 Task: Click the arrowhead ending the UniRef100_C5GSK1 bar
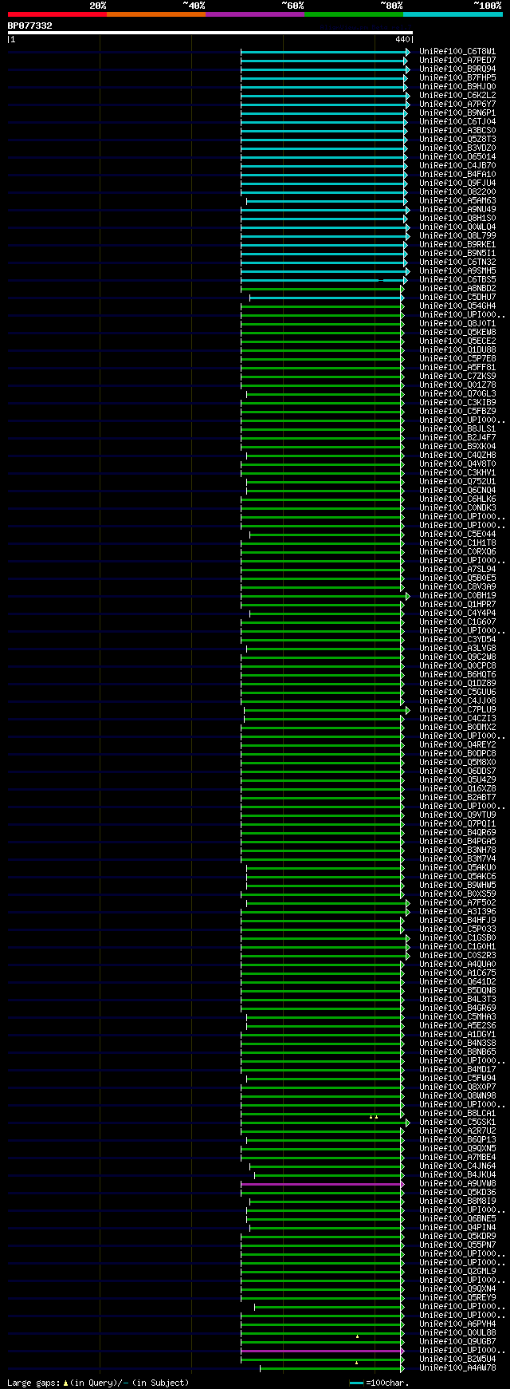[407, 1123]
